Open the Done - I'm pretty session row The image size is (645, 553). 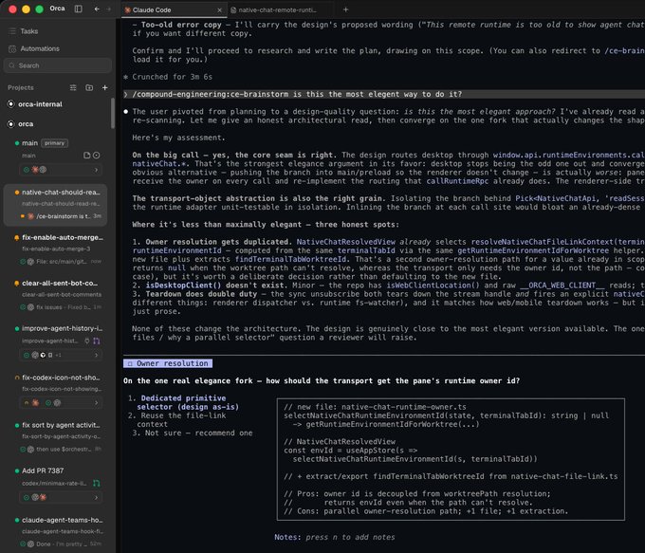click(61, 544)
